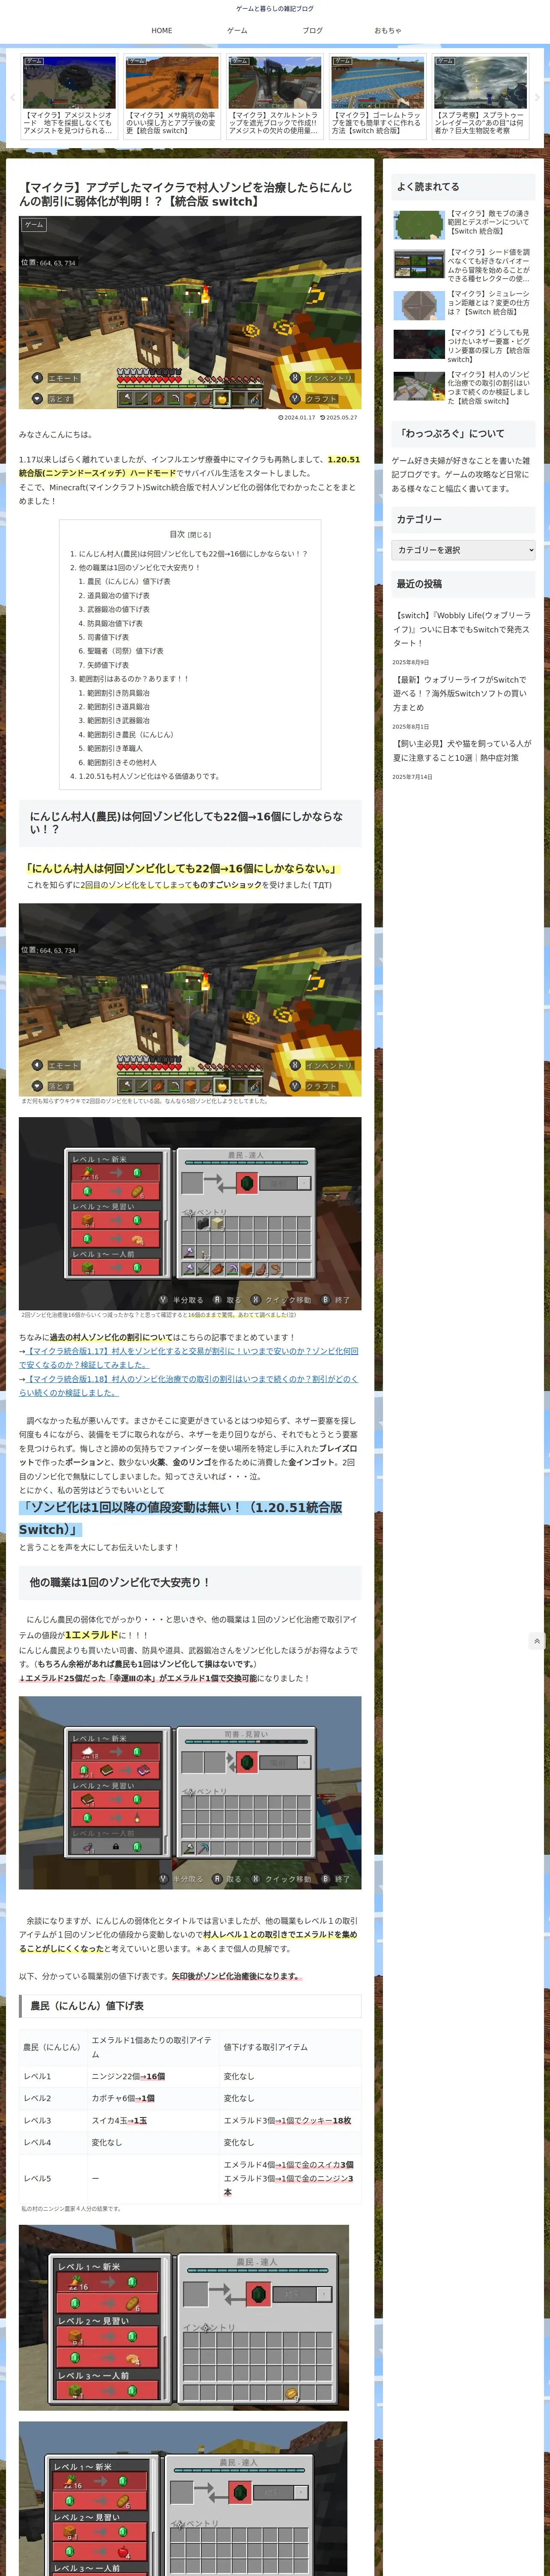Image resolution: width=550 pixels, height=2576 pixels.
Task: Jump to TOC item 聖職者（司祭）値下げ表
Action: pos(126,651)
